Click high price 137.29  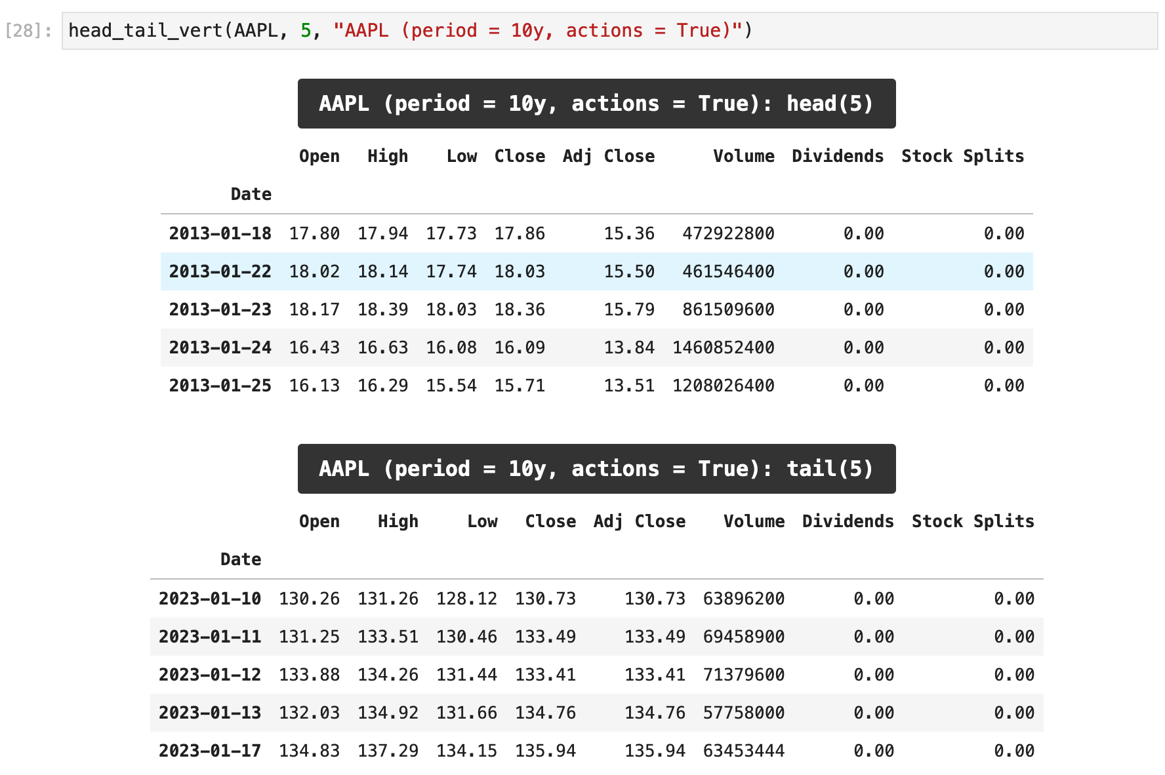pyautogui.click(x=388, y=751)
